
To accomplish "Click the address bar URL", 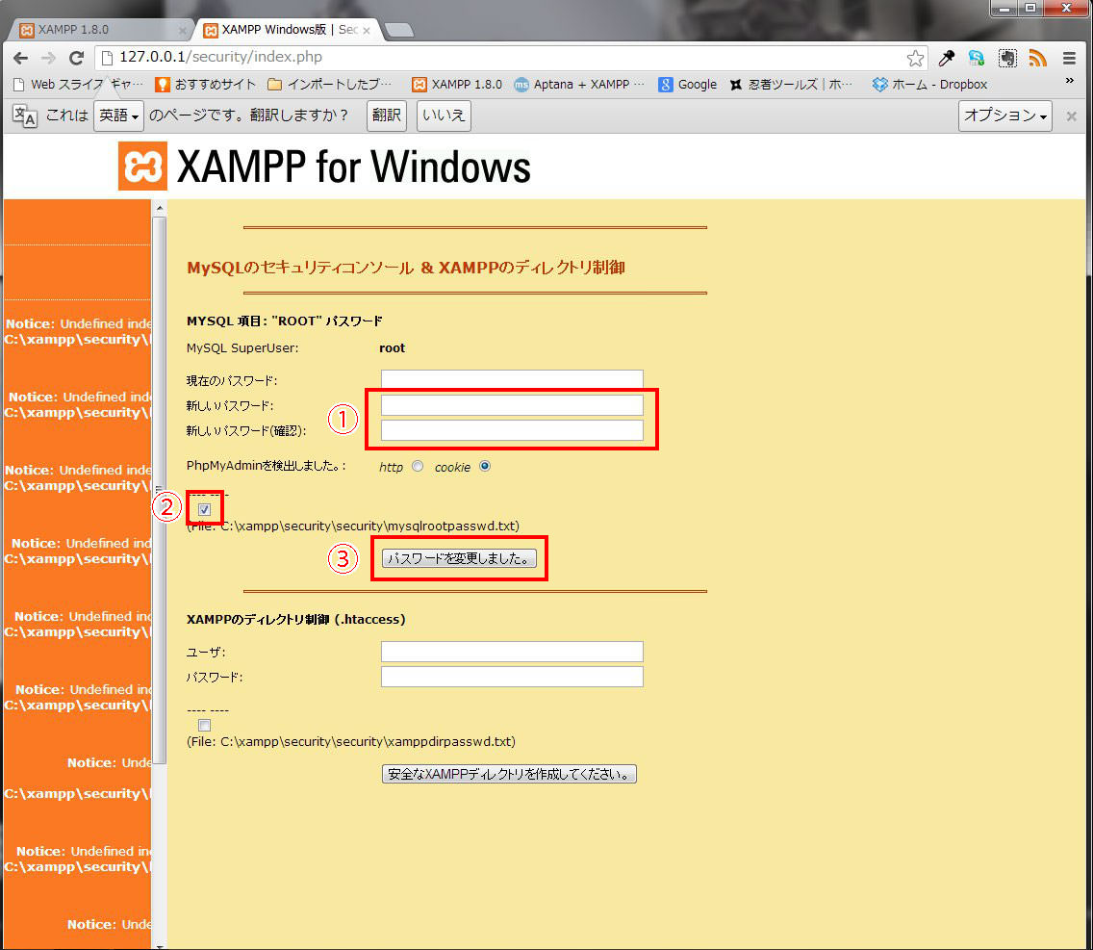I will coord(221,57).
